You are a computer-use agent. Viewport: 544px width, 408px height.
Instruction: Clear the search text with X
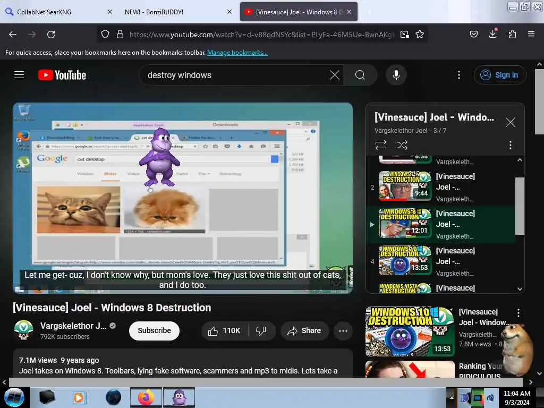335,75
